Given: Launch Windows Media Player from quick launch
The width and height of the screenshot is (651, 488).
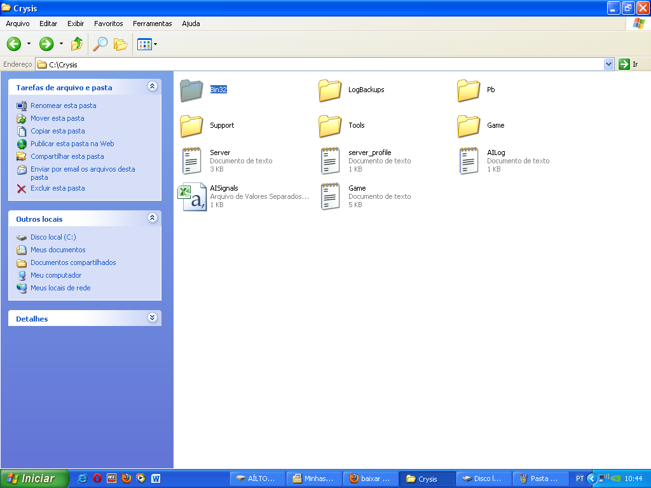Looking at the screenshot, I should (x=140, y=478).
